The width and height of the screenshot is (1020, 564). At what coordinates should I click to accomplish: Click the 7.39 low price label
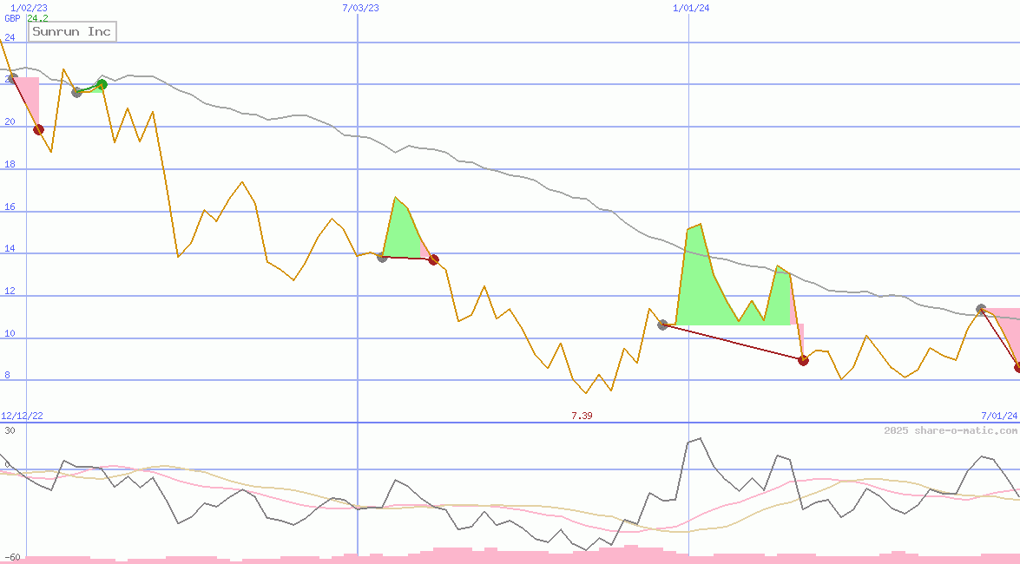582,416
